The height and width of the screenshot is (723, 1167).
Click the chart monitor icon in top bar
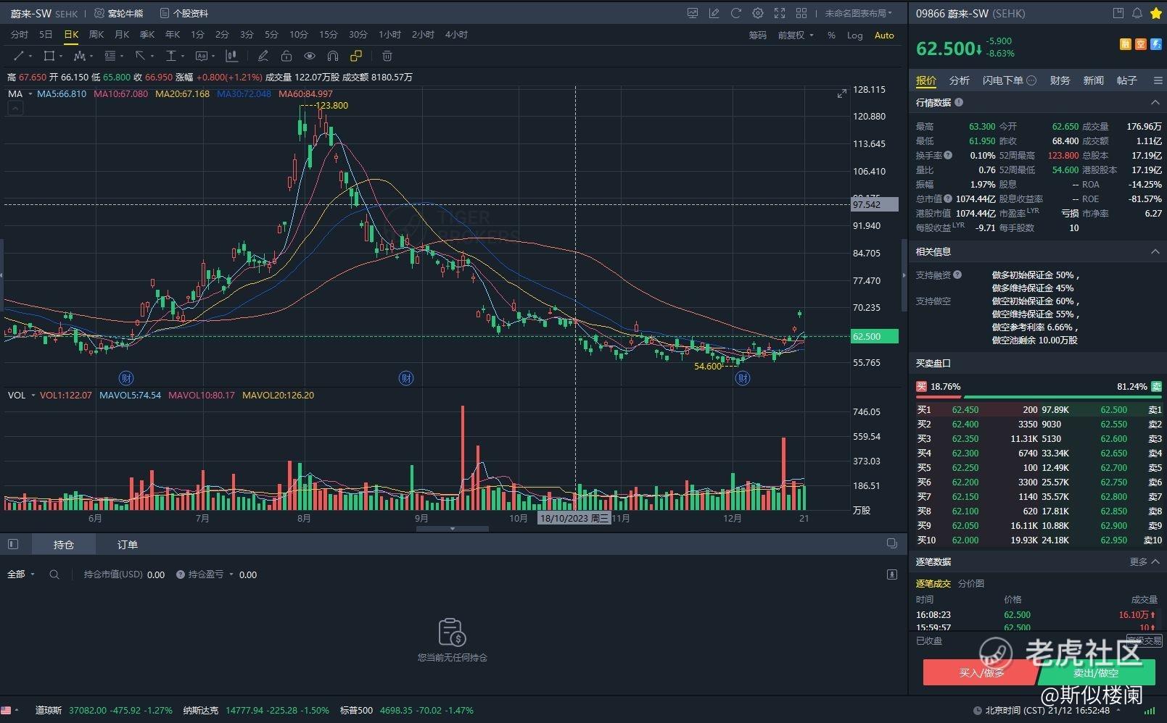tap(693, 13)
